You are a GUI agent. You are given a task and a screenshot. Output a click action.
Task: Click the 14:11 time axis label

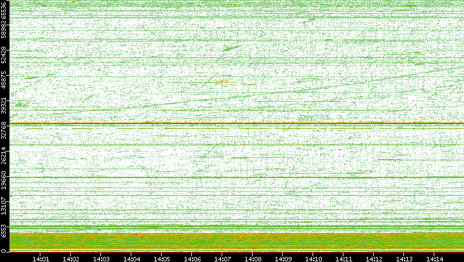343,259
